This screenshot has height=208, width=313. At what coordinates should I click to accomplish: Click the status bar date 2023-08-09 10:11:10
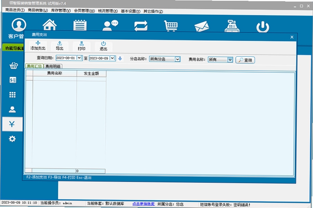coord(19,203)
